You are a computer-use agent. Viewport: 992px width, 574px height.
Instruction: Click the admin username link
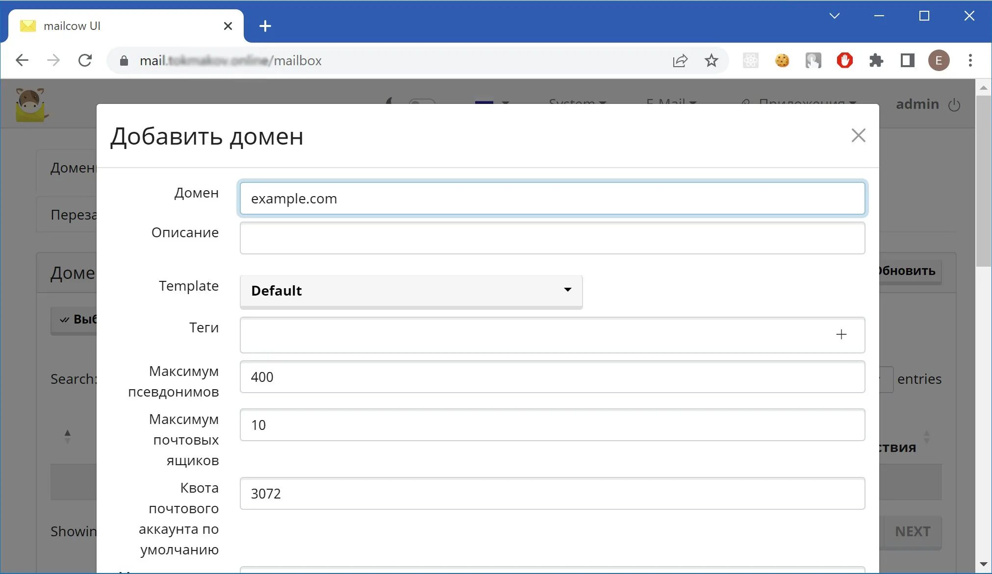coord(917,104)
